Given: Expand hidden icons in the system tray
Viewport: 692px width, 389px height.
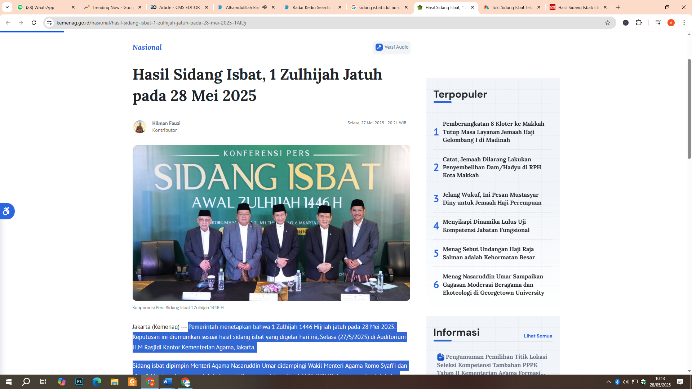Looking at the screenshot, I should pyautogui.click(x=608, y=382).
